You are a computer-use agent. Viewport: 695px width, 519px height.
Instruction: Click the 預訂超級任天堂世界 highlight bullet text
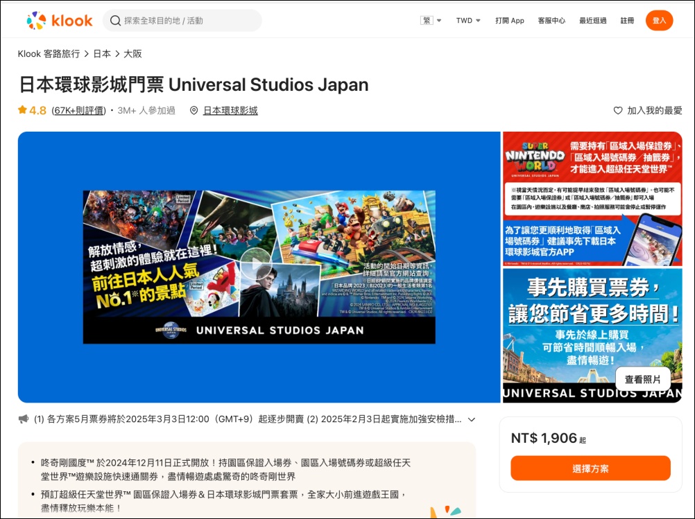[x=224, y=501]
